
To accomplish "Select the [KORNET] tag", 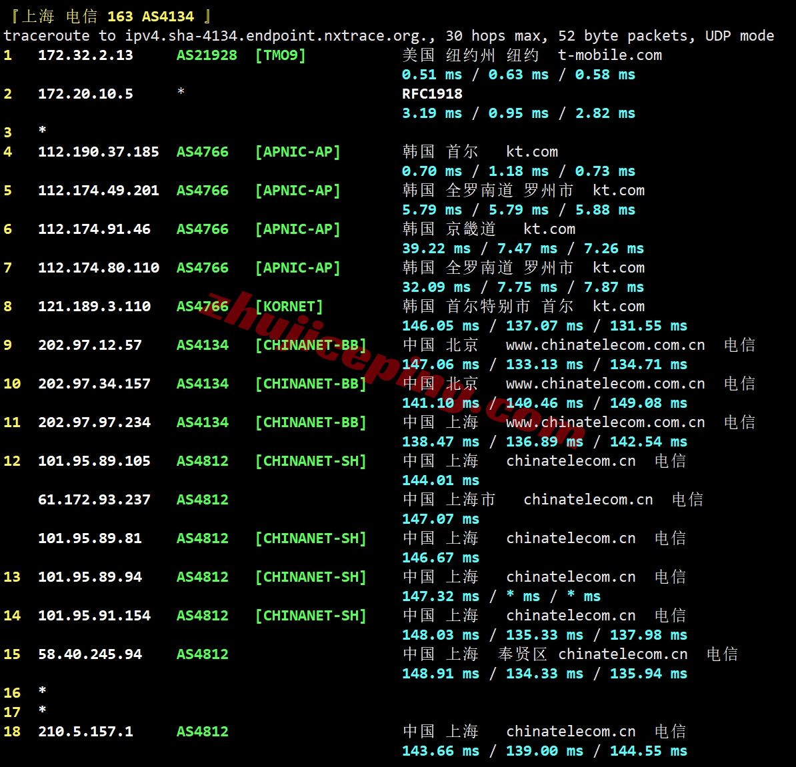I will coord(289,307).
